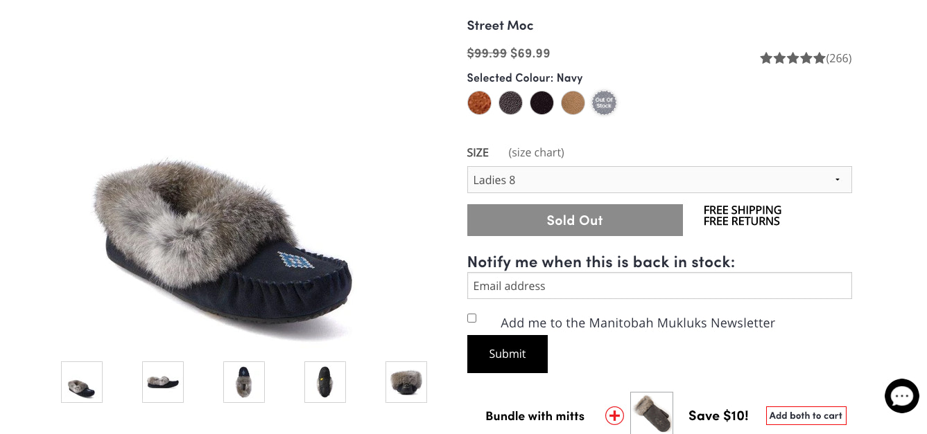Viewport: 927px width, 434px height.
Task: Click Add both to cart
Action: point(806,415)
